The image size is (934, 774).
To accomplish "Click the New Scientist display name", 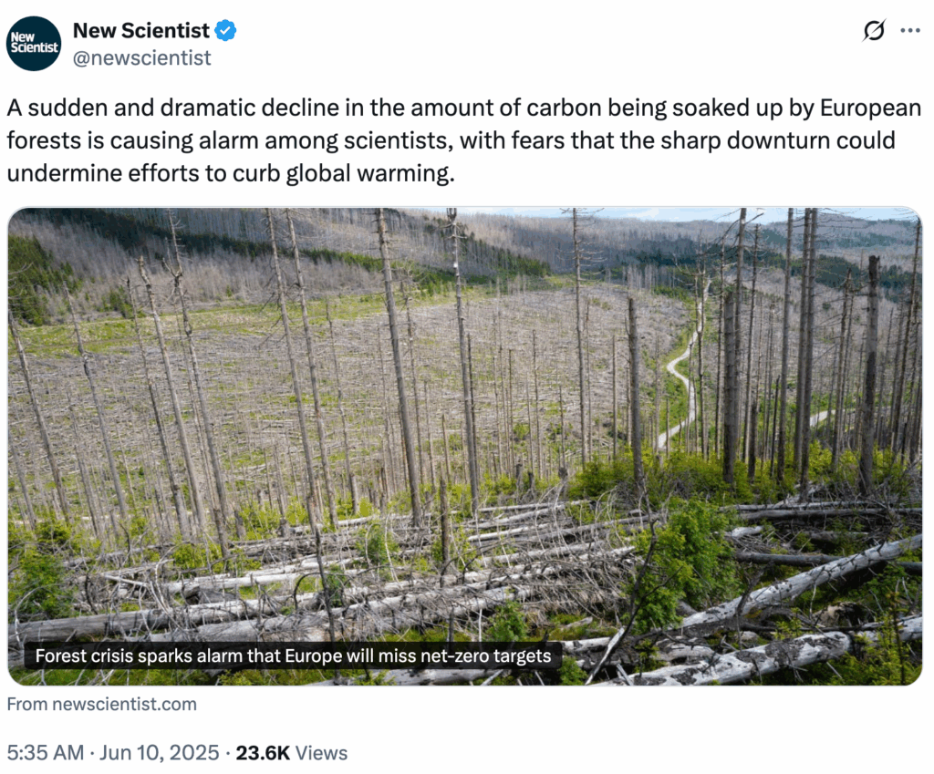I will 141,30.
